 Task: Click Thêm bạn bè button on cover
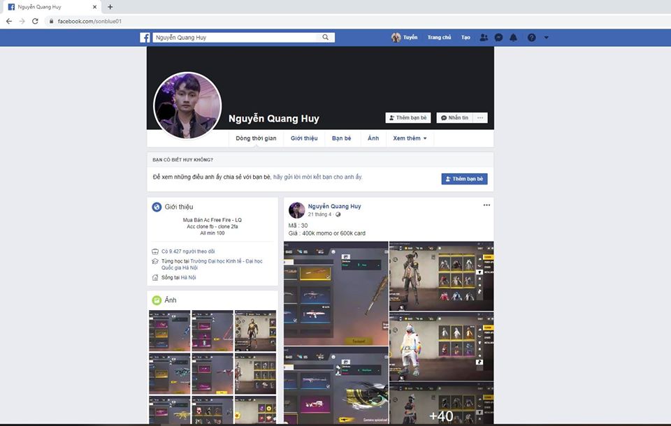[x=407, y=117]
